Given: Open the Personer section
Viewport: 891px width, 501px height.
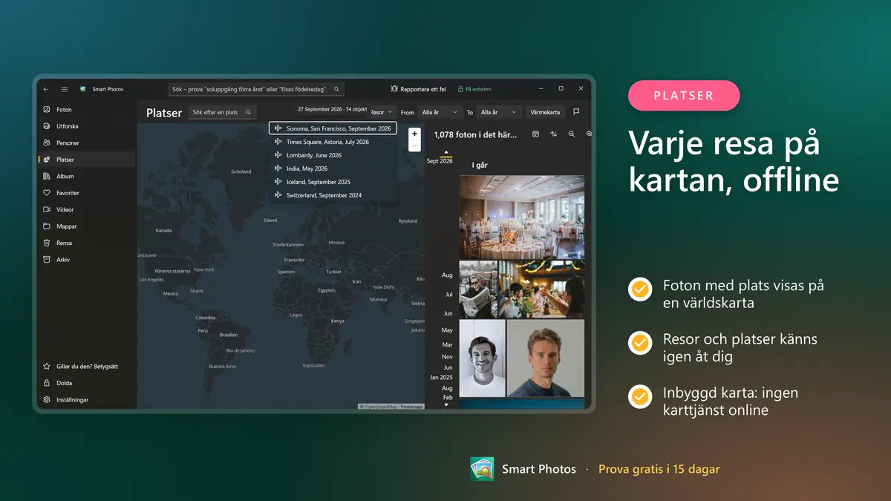Looking at the screenshot, I should (x=86, y=143).
